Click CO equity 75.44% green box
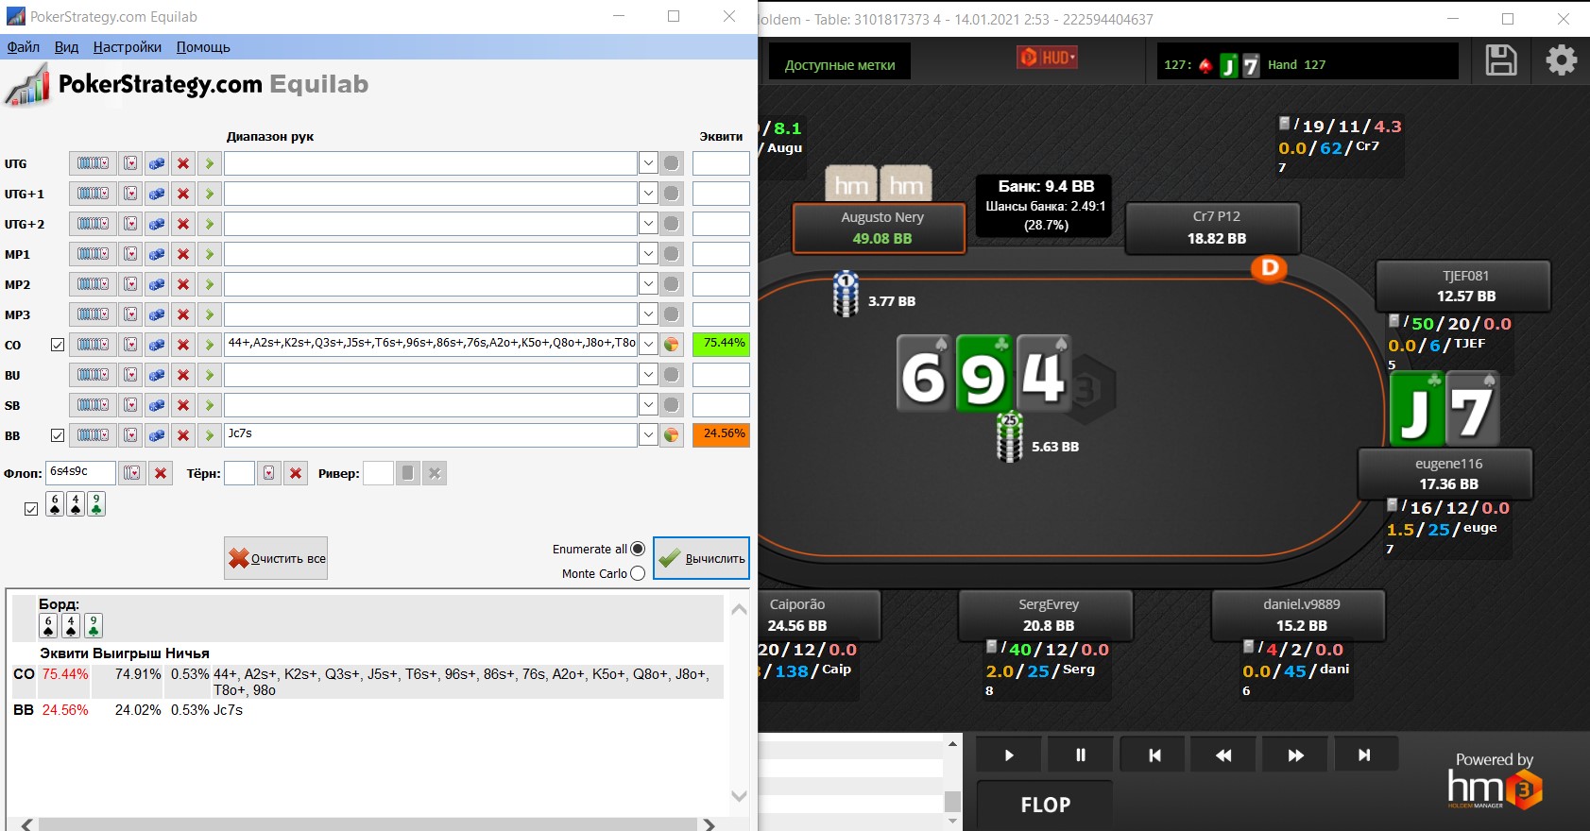The image size is (1590, 831). pyautogui.click(x=721, y=345)
